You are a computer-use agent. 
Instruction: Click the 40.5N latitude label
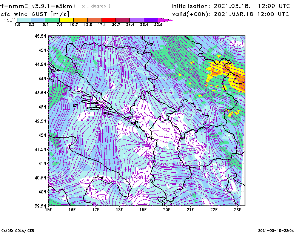click(40, 178)
